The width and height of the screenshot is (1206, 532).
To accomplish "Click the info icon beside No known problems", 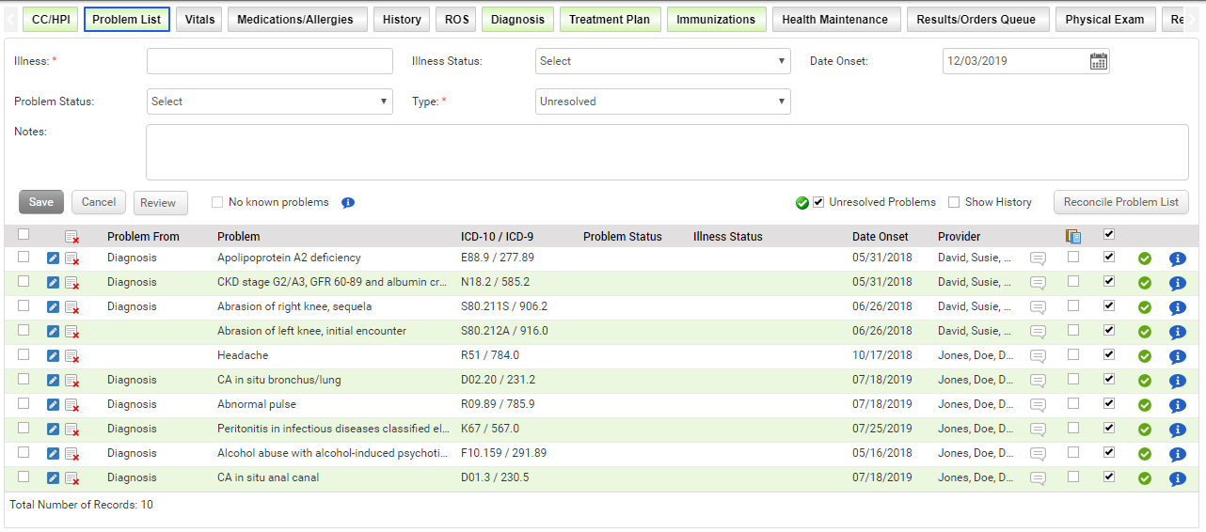I will click(348, 203).
